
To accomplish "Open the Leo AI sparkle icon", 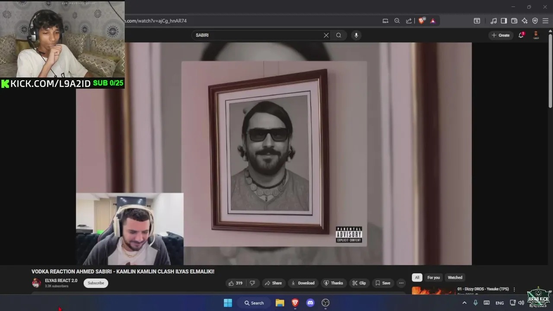I will (524, 21).
